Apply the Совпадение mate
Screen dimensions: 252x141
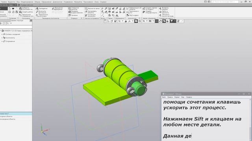(41, 9)
